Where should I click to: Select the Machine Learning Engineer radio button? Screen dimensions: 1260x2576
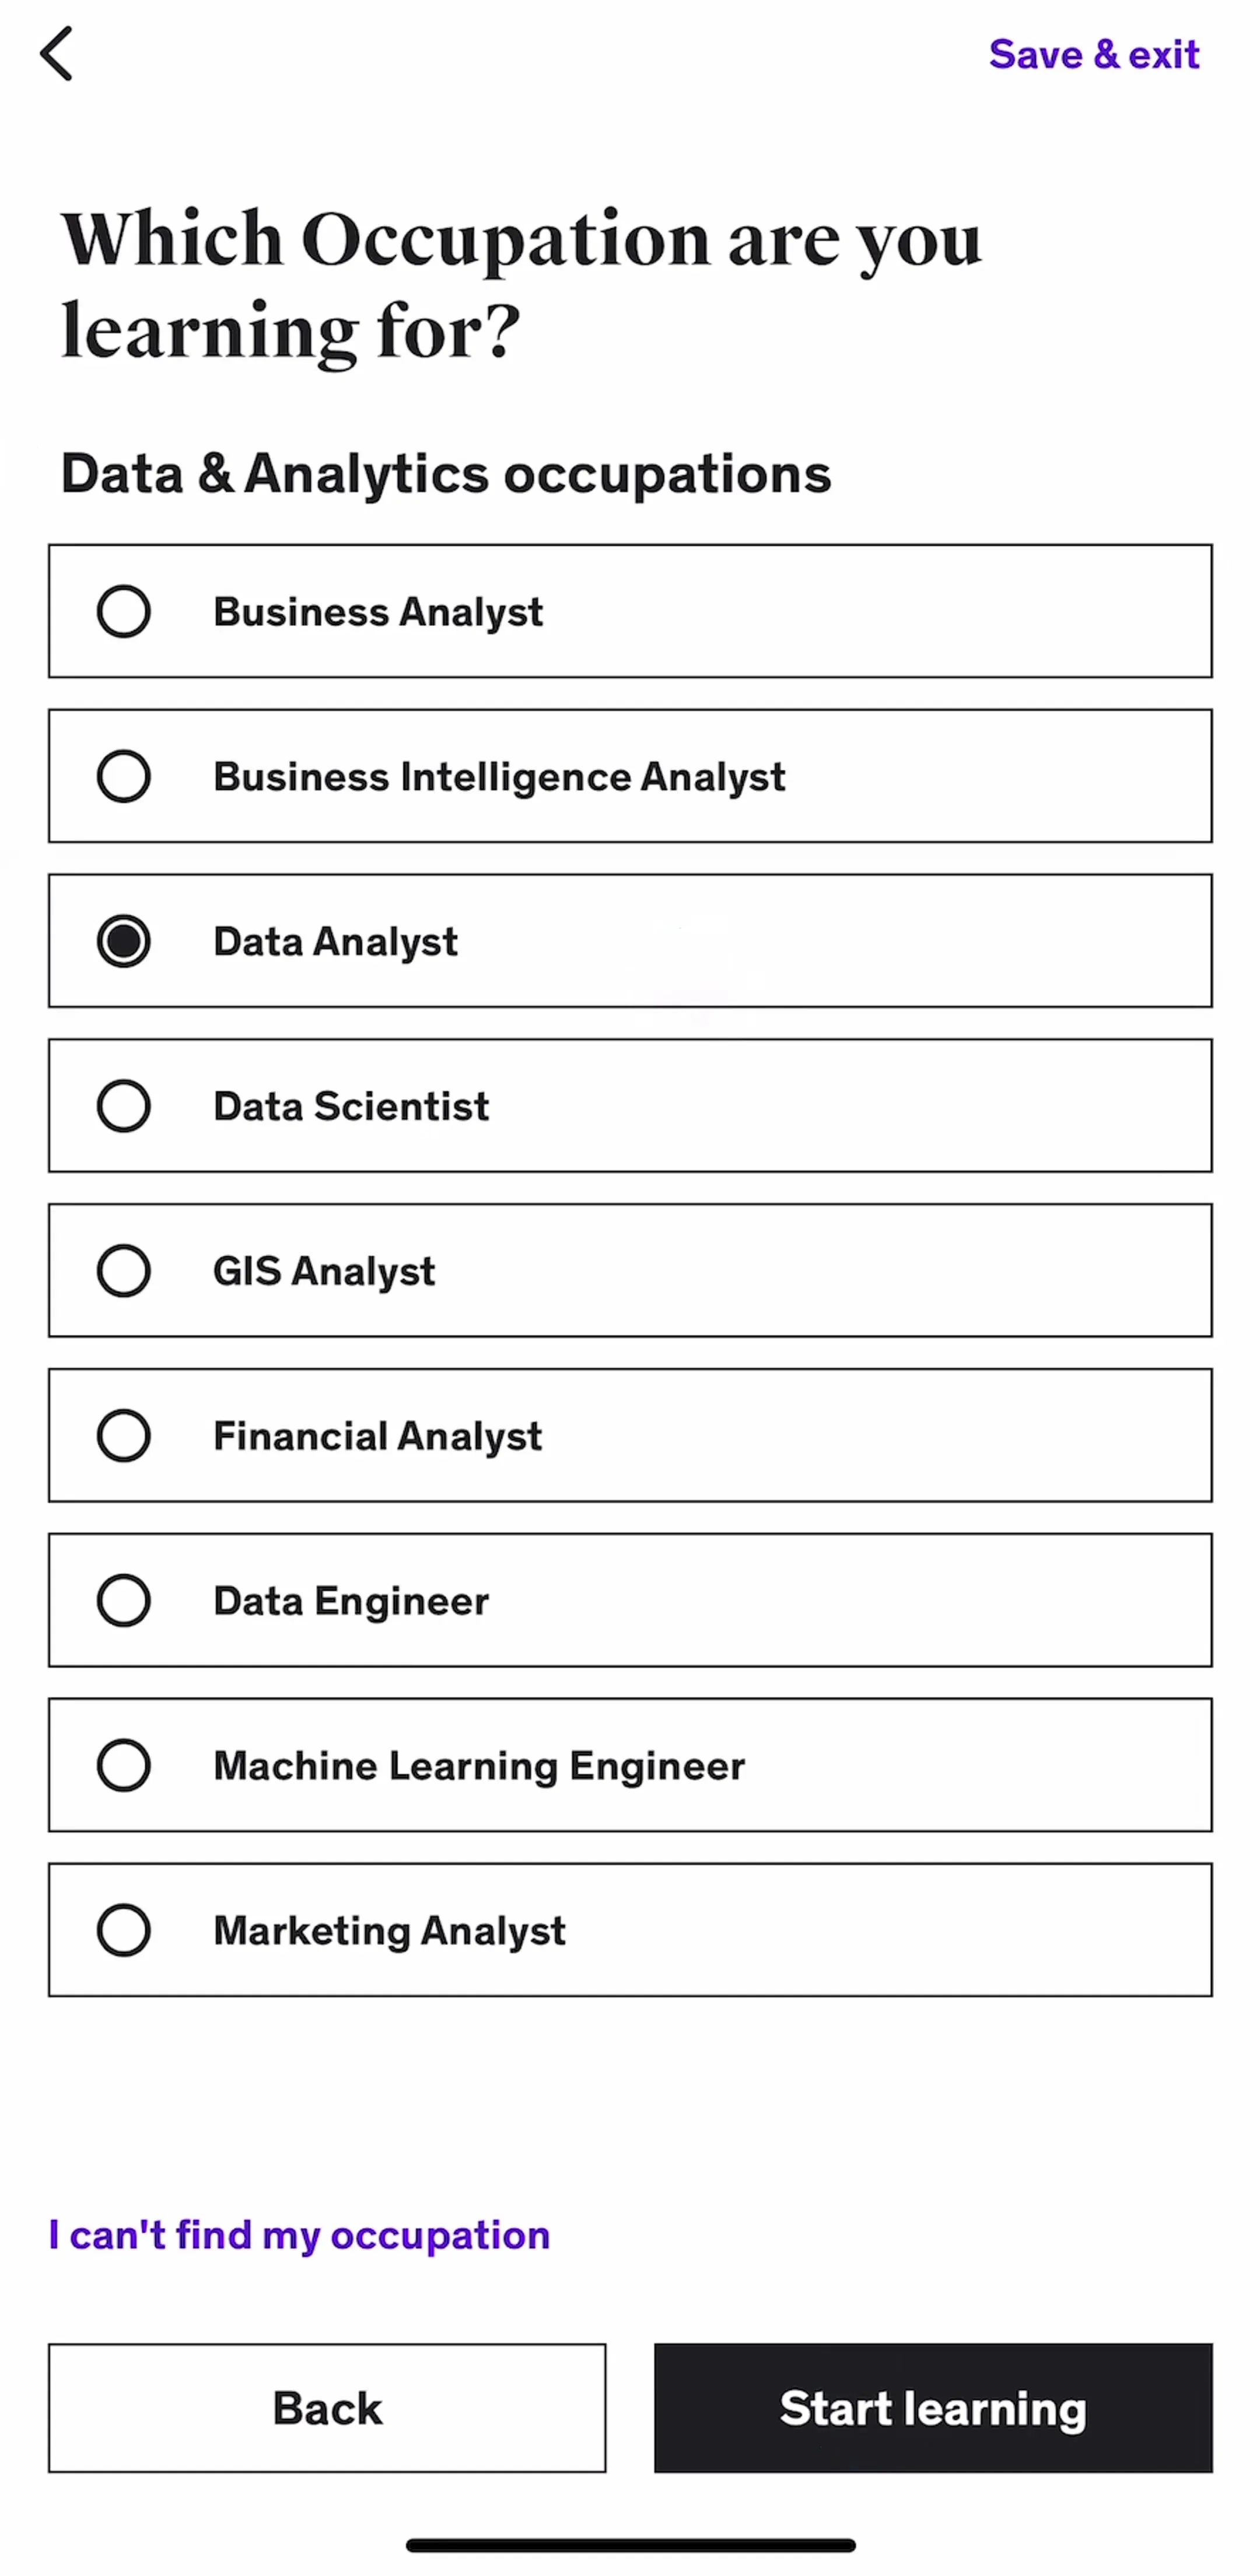124,1765
